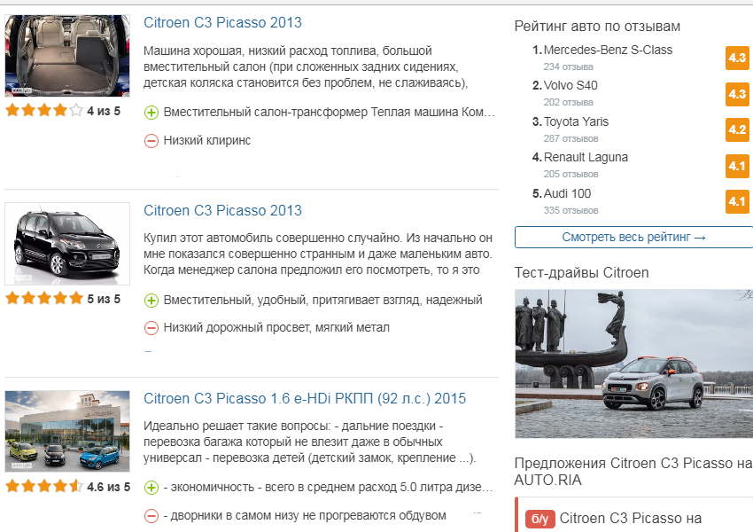Click 'Рейтинг авто по отзывам' heading

(x=597, y=27)
